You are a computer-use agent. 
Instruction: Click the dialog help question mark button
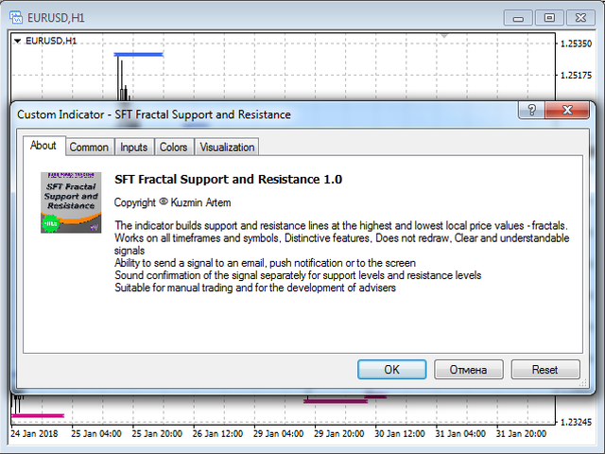pyautogui.click(x=531, y=111)
